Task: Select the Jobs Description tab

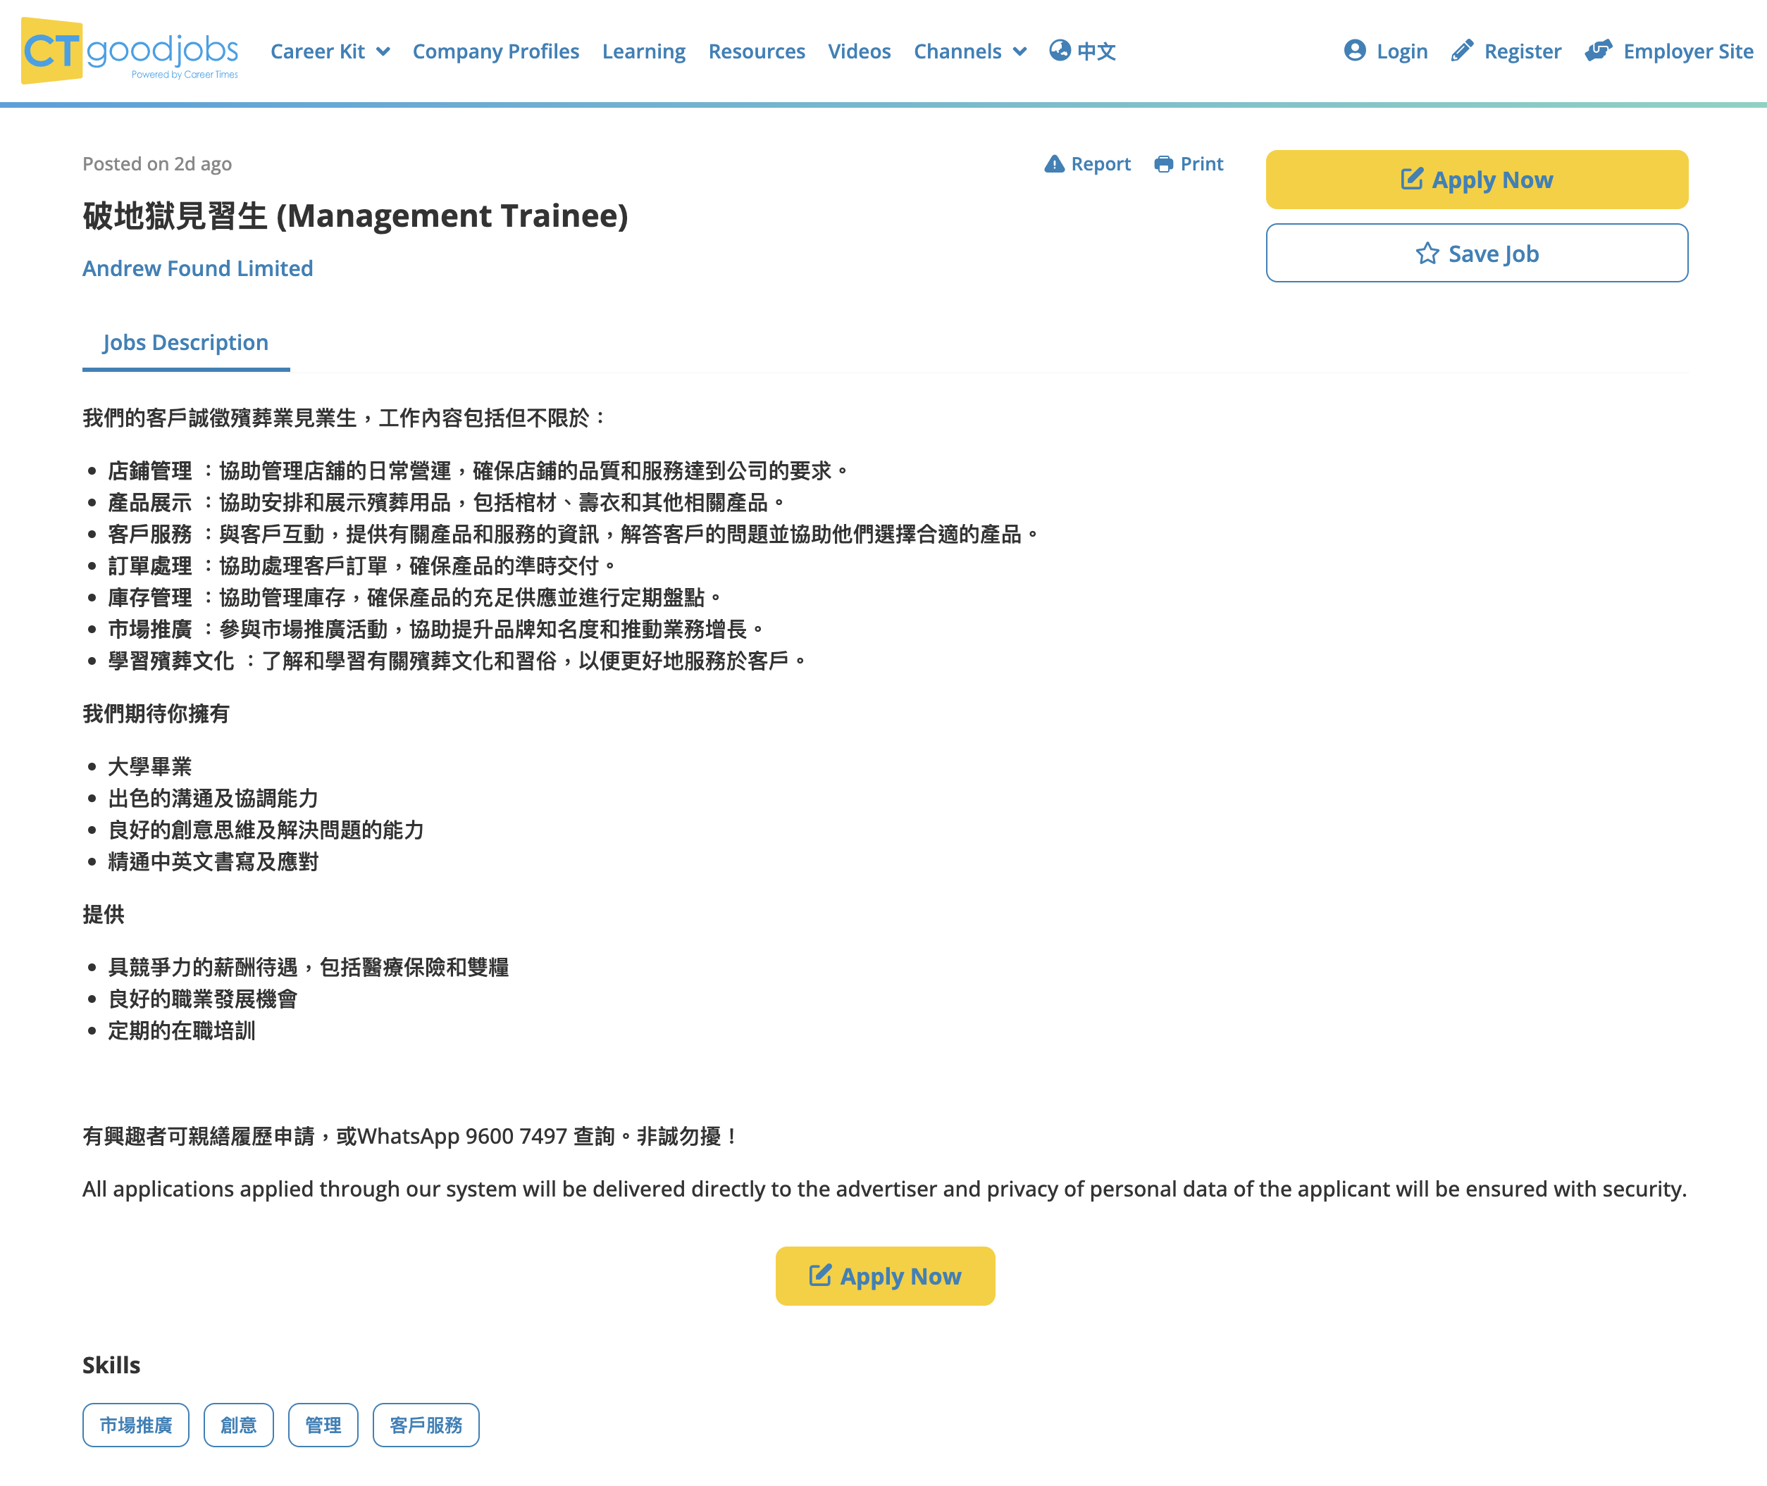Action: click(x=185, y=343)
